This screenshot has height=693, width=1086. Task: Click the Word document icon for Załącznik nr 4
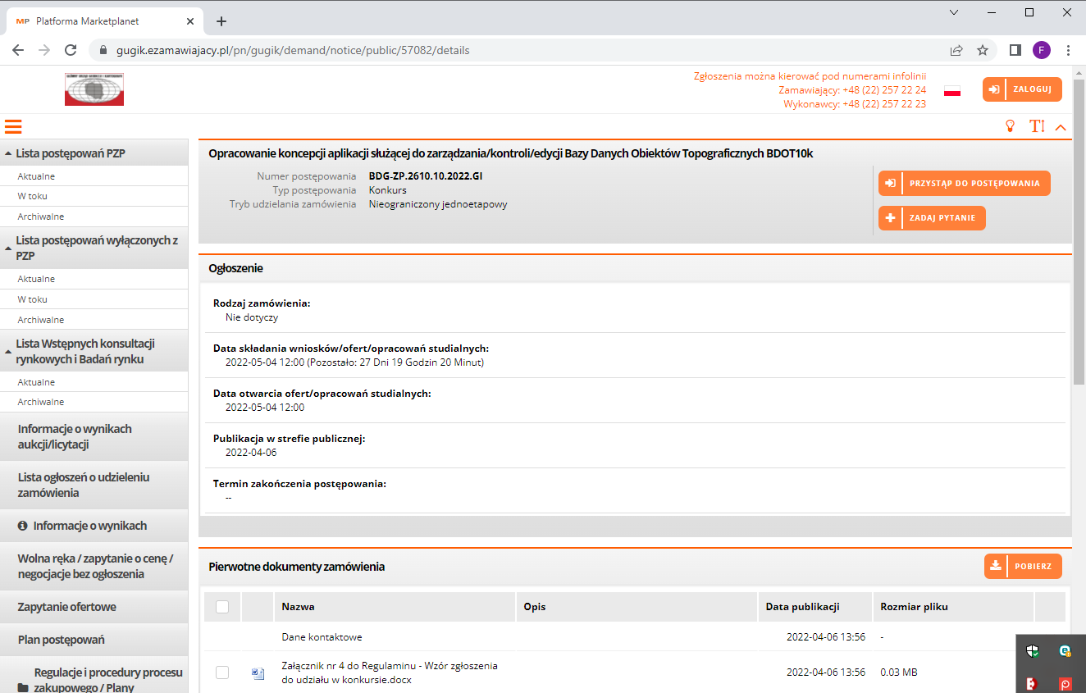pyautogui.click(x=258, y=673)
